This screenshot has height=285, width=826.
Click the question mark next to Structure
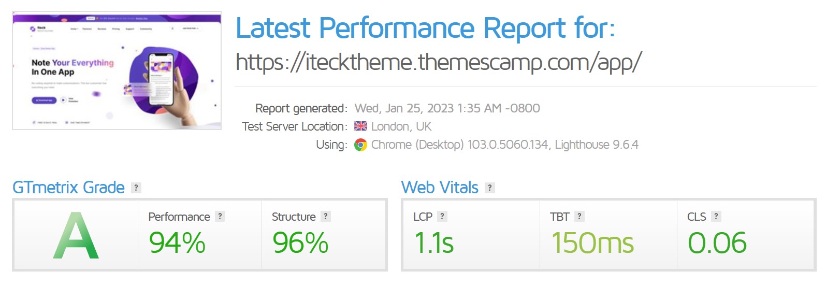pyautogui.click(x=326, y=217)
